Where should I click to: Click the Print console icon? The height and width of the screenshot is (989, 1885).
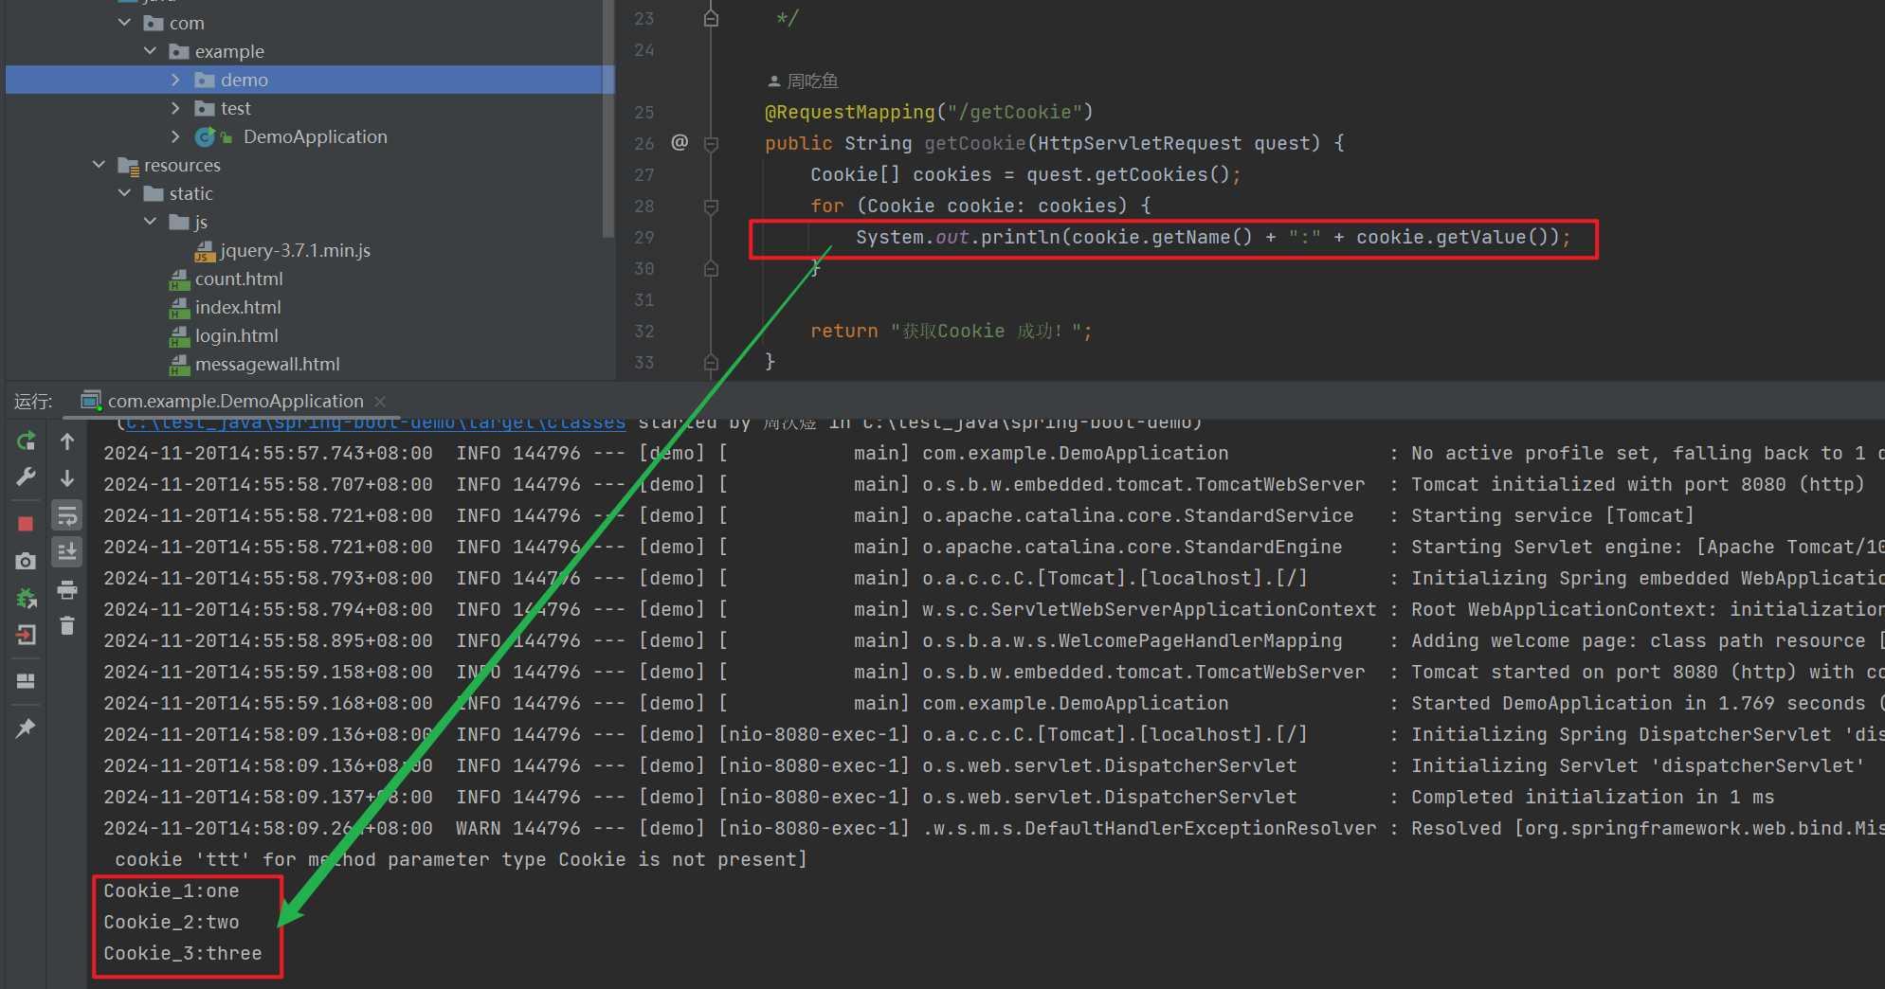coord(67,589)
